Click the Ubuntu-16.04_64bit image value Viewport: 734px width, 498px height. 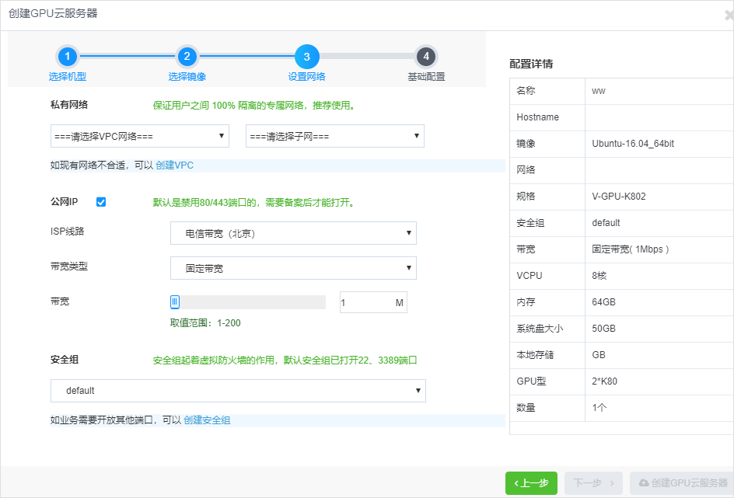pyautogui.click(x=633, y=144)
